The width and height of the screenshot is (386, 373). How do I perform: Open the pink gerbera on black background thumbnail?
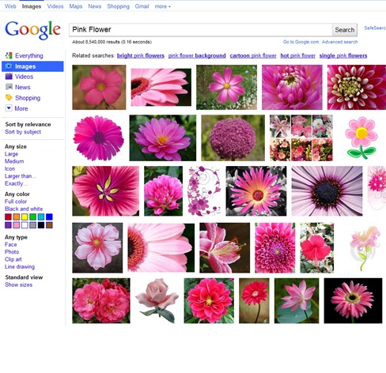click(x=353, y=300)
